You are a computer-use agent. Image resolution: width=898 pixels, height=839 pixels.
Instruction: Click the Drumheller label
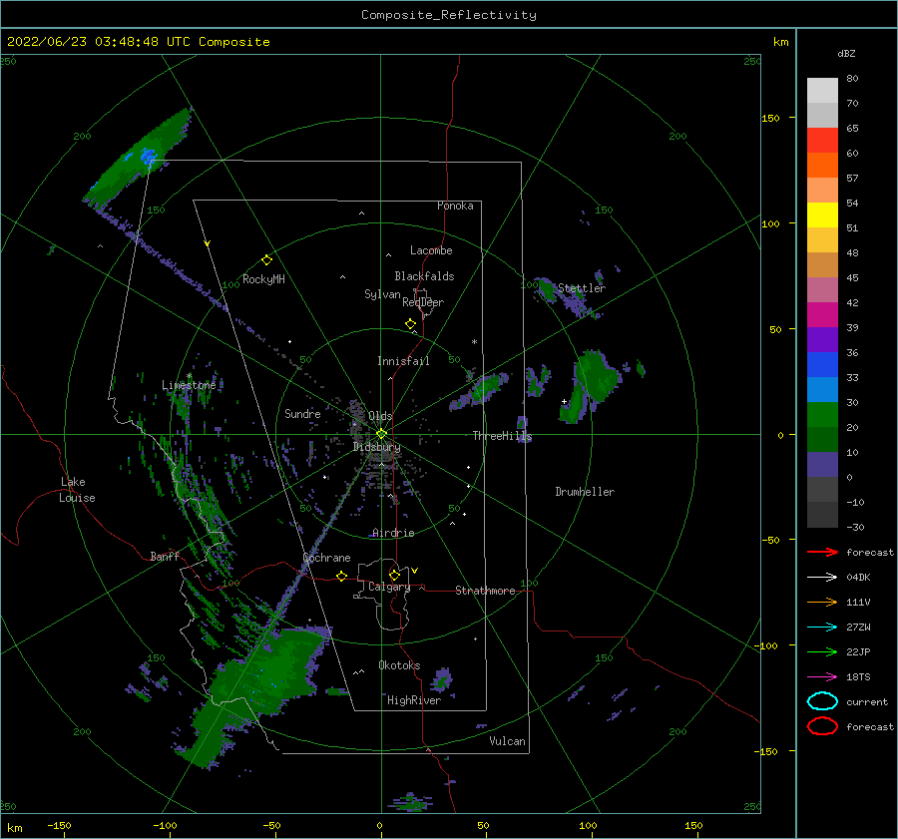click(585, 492)
